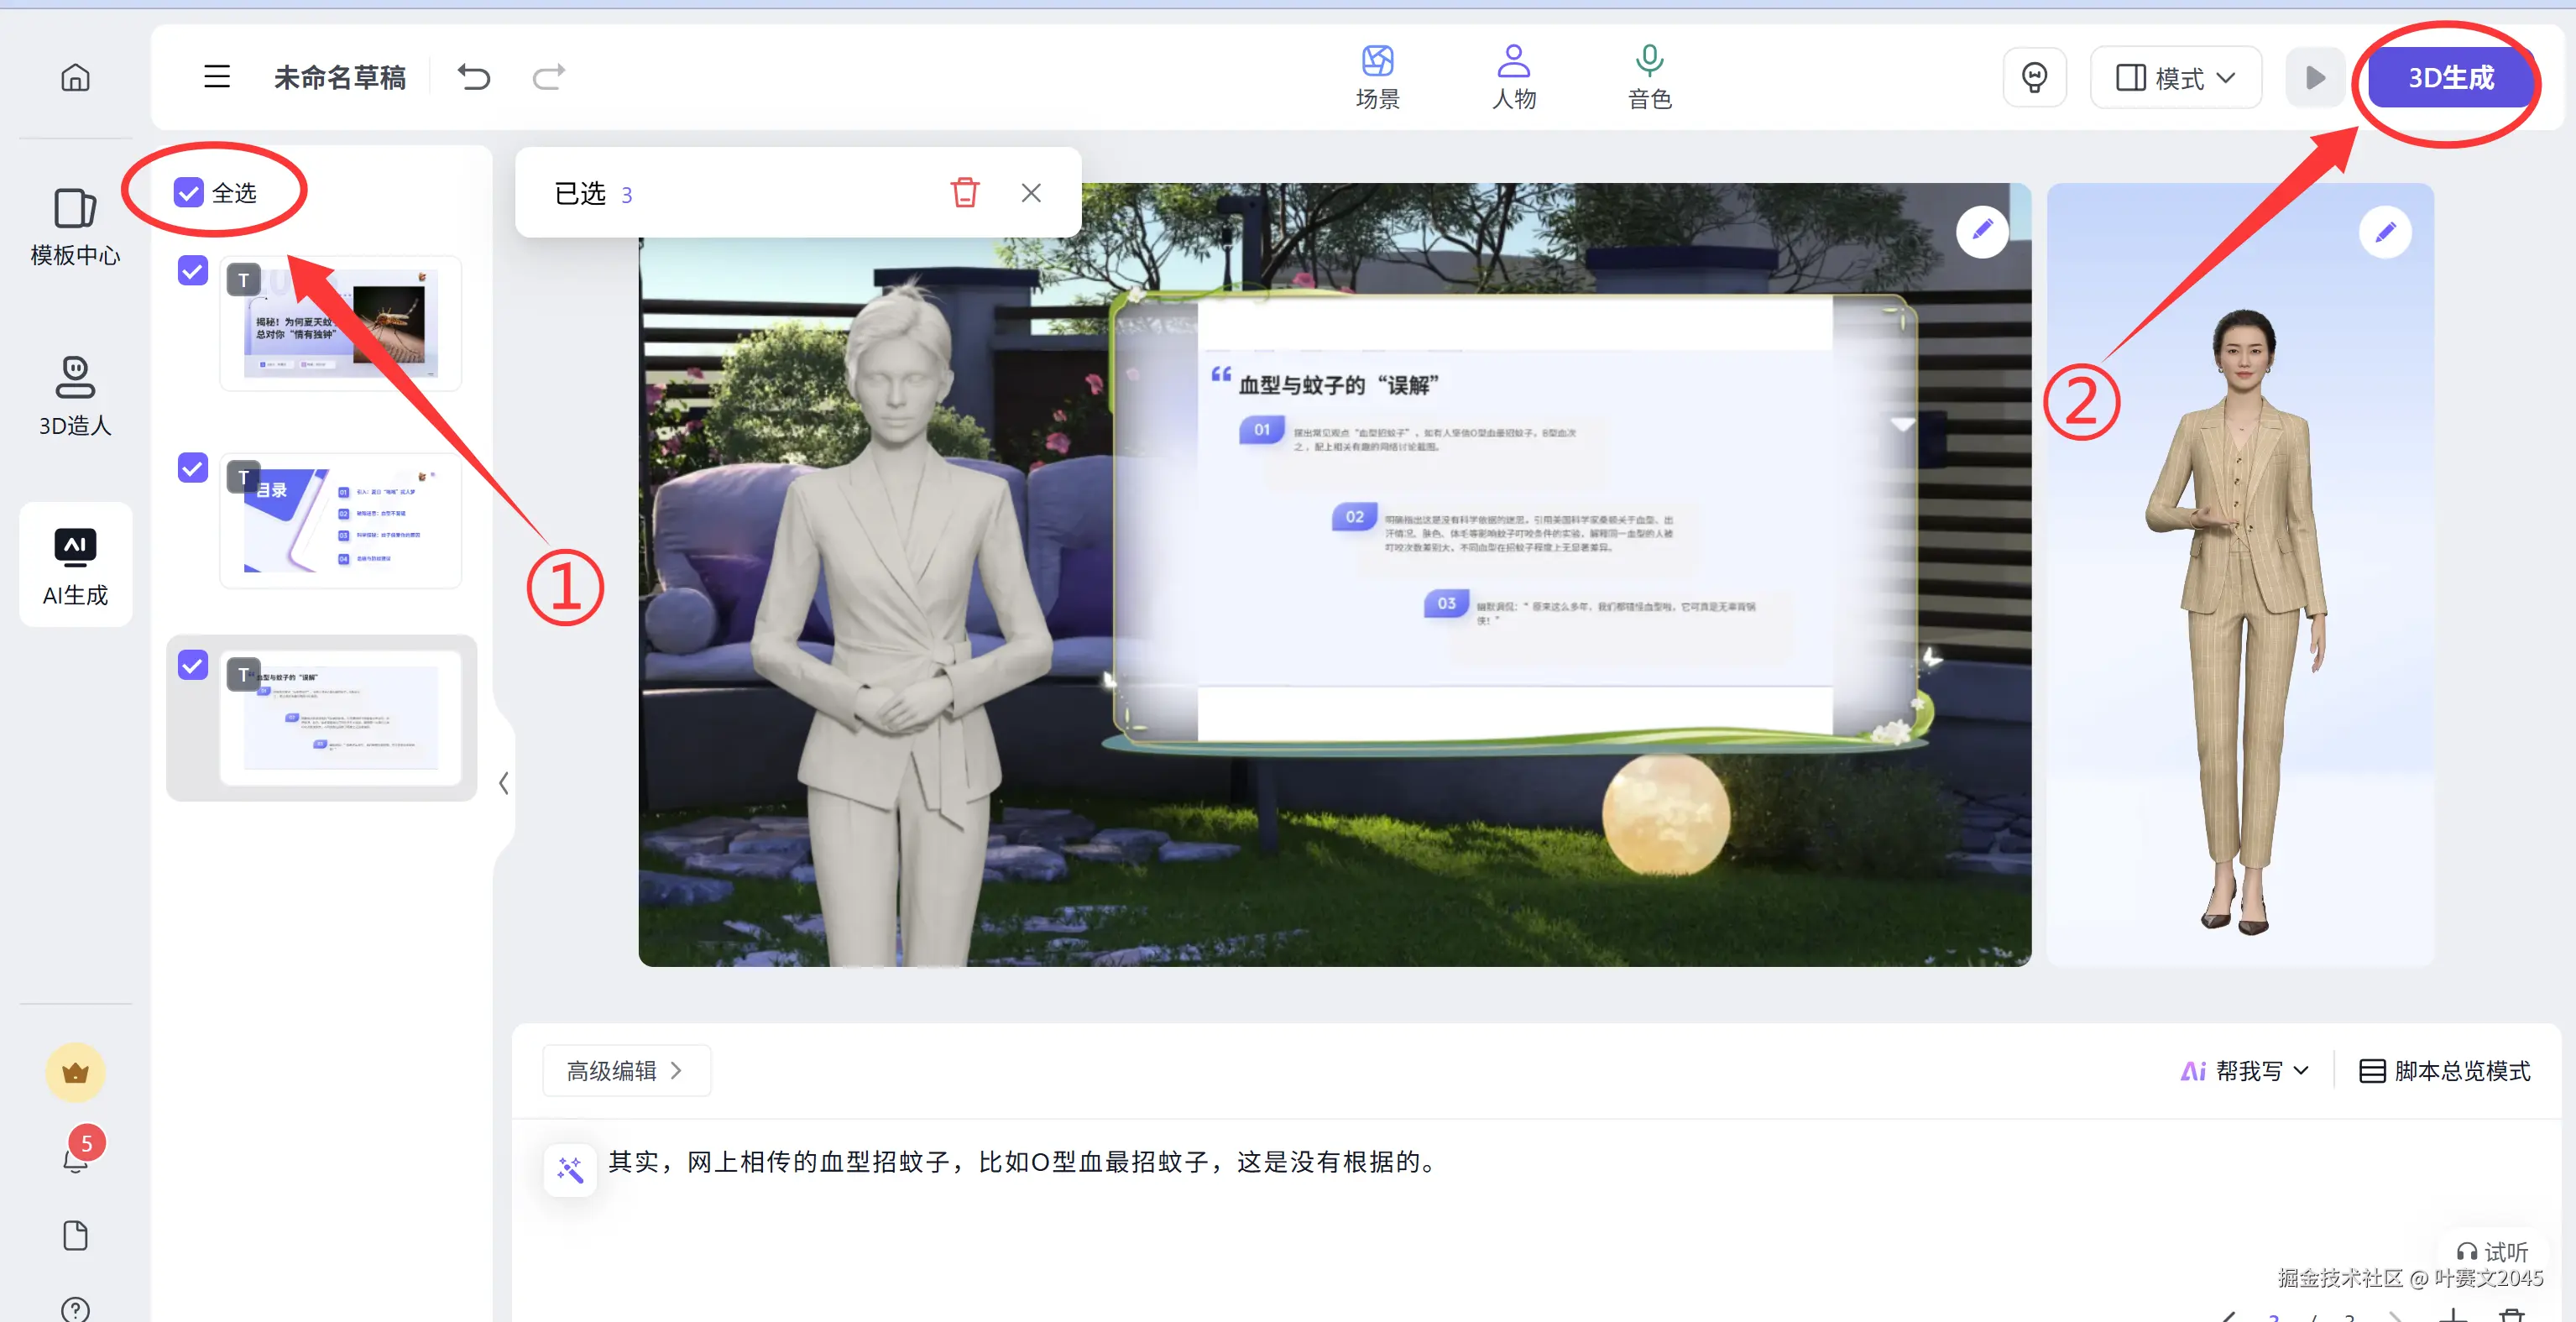The image size is (2576, 1322).
Task: Open the 场景 tab
Action: click(1377, 77)
